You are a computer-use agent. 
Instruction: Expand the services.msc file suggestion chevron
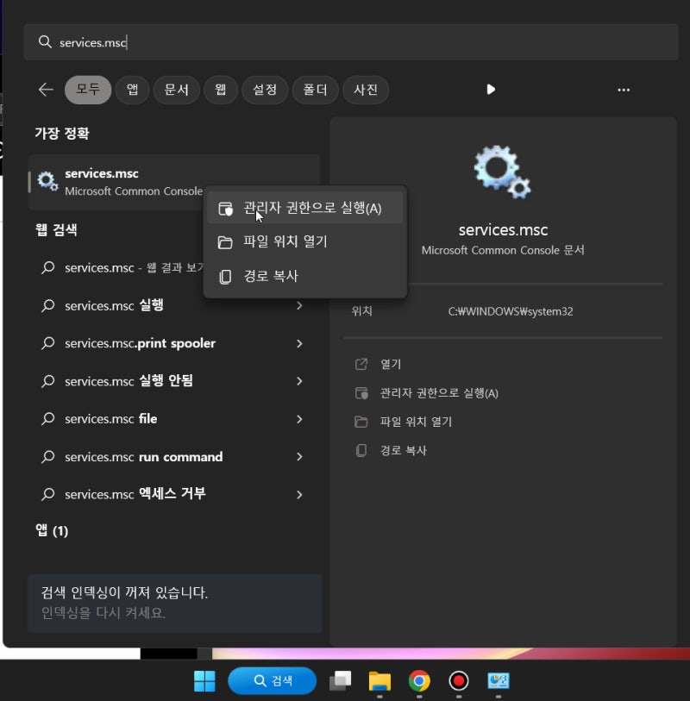299,419
